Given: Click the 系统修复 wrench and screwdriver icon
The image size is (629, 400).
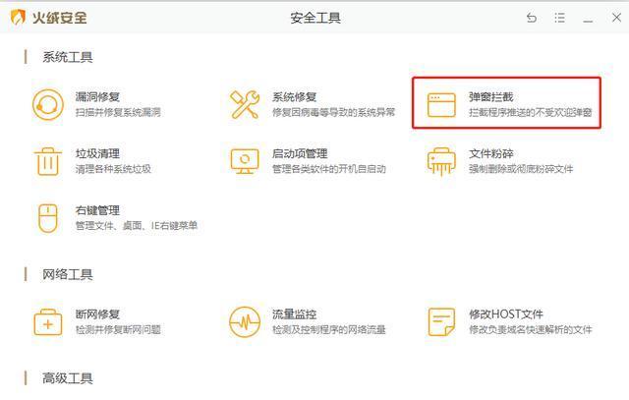Looking at the screenshot, I should [x=245, y=105].
